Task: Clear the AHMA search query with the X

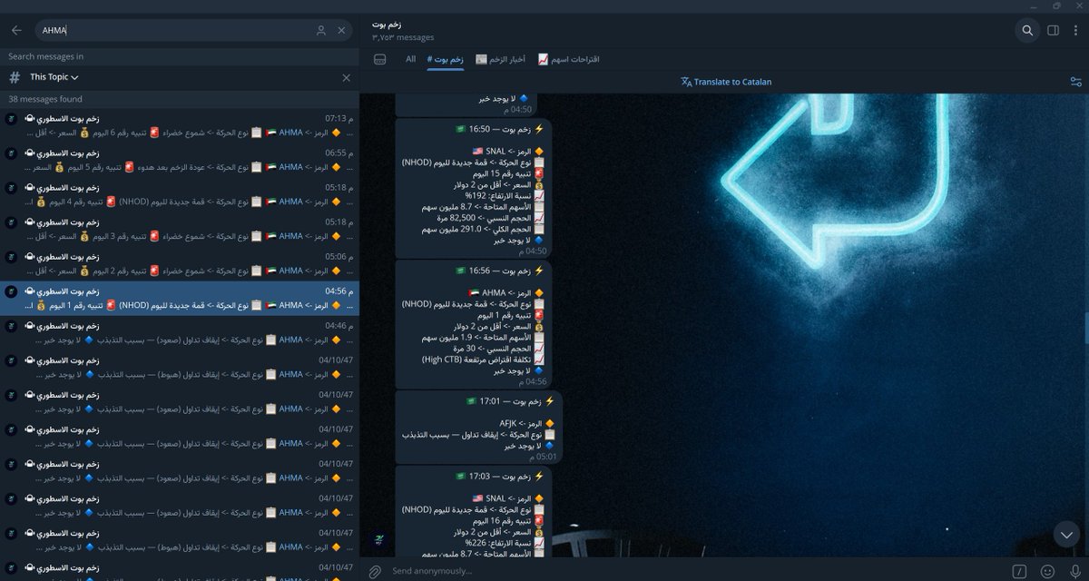Action: tap(341, 30)
